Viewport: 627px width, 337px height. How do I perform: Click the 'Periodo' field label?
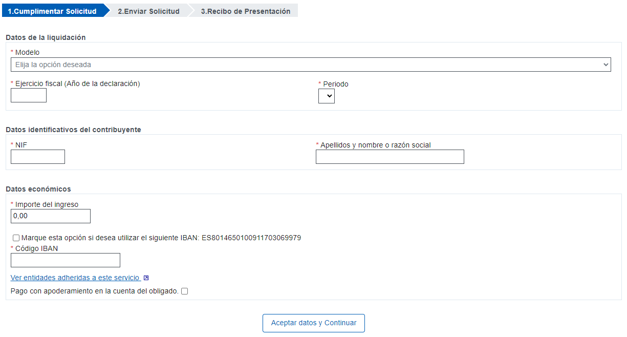(336, 84)
